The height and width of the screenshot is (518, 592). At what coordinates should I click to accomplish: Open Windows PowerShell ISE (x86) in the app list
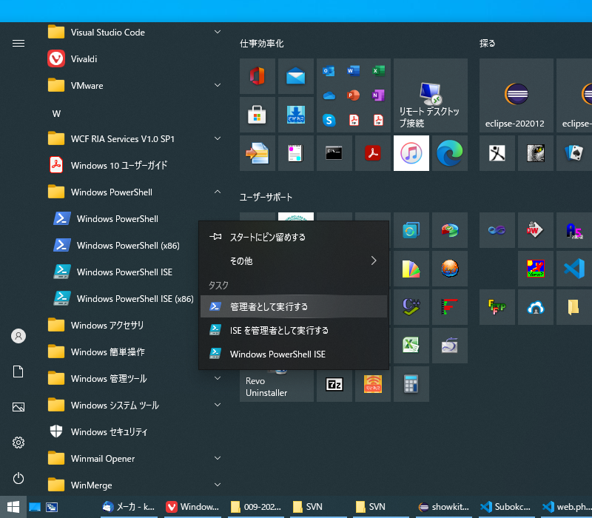pos(123,299)
